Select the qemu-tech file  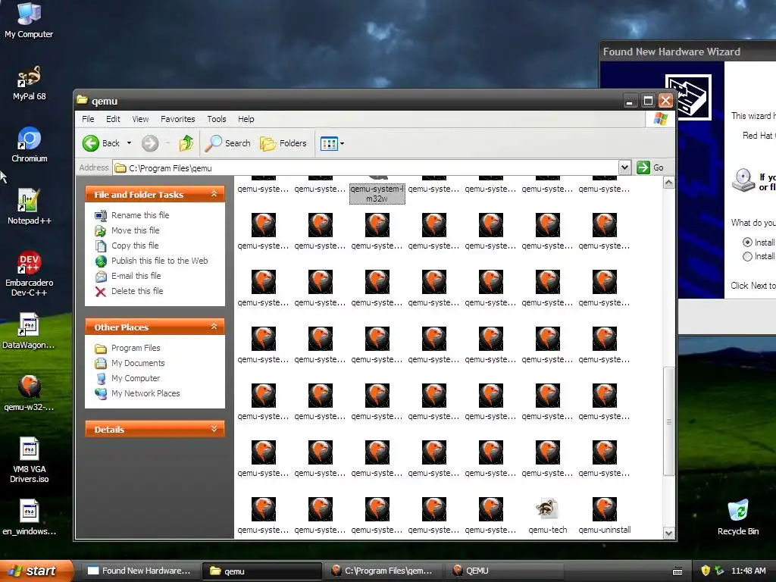547,515
